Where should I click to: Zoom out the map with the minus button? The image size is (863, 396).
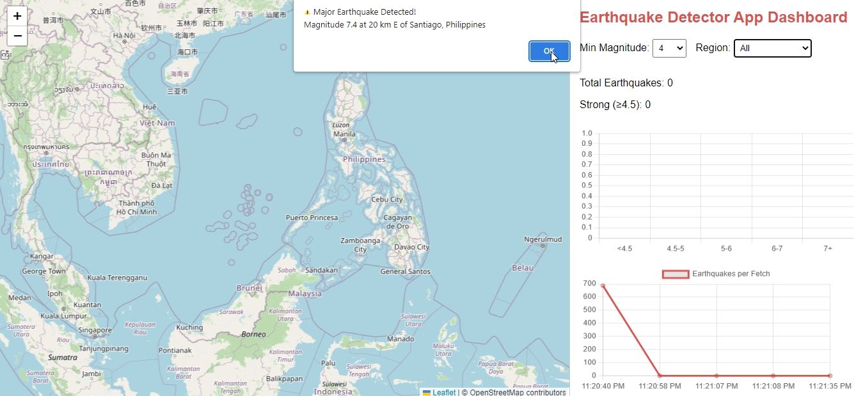(17, 36)
